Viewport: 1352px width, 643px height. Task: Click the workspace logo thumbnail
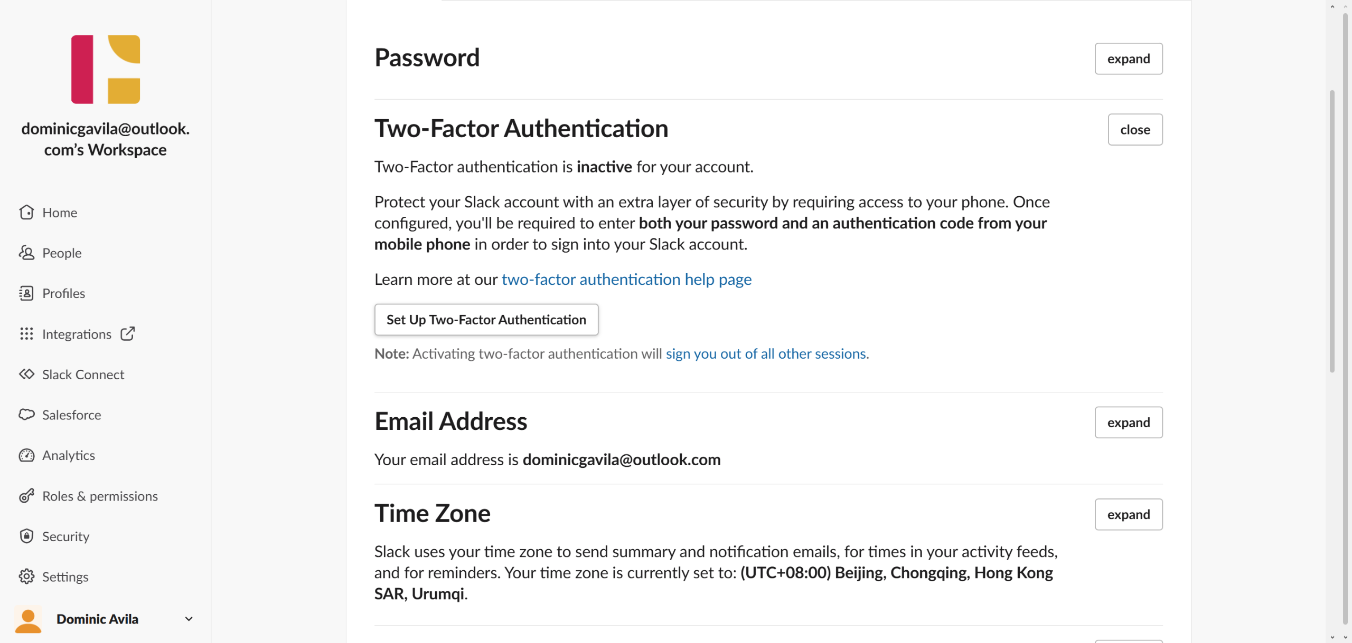[x=106, y=70]
